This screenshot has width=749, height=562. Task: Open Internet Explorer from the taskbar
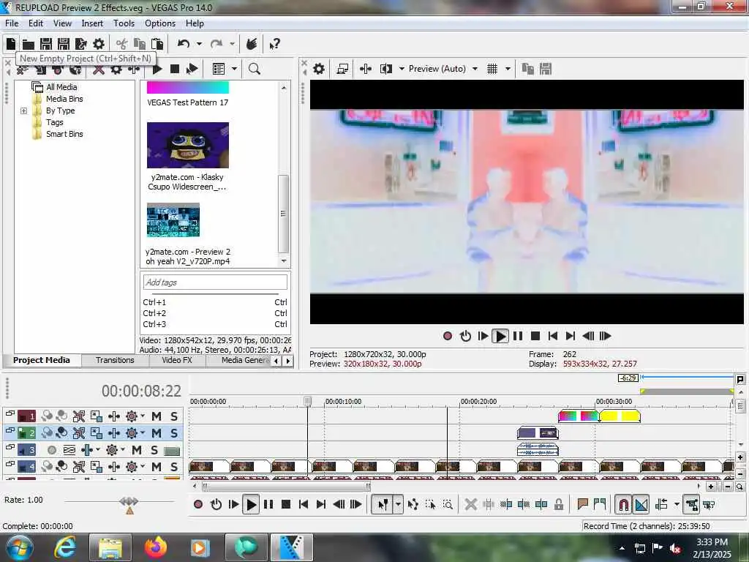(65, 547)
